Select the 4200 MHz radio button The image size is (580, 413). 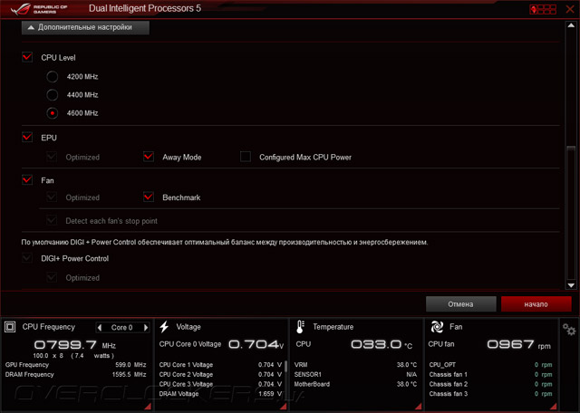point(53,77)
